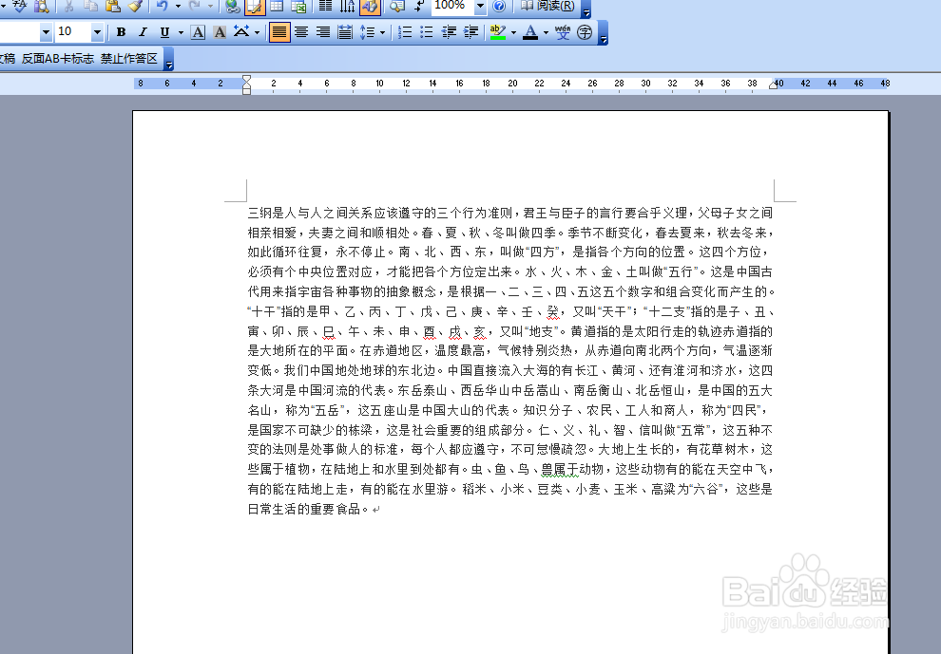Viewport: 941px width, 654px height.
Task: Decrease the paragraph indent
Action: pos(449,32)
